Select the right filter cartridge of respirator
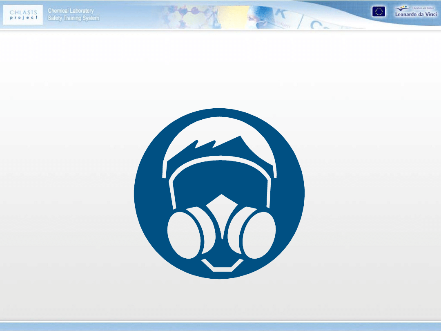 point(257,235)
